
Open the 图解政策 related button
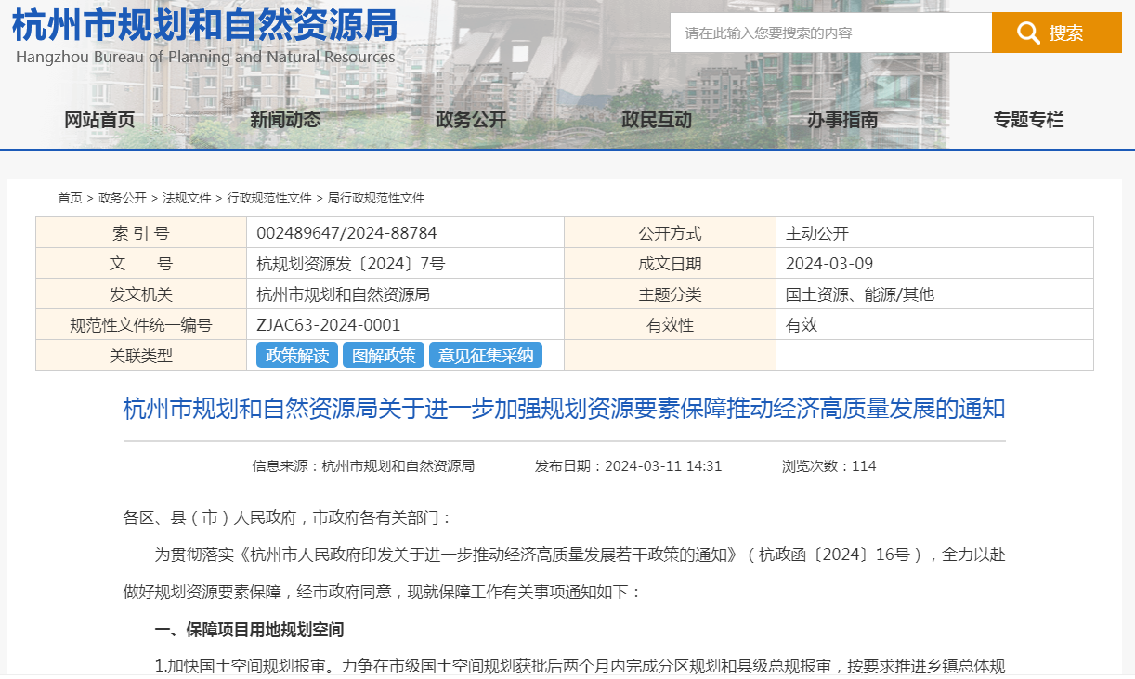coord(384,355)
